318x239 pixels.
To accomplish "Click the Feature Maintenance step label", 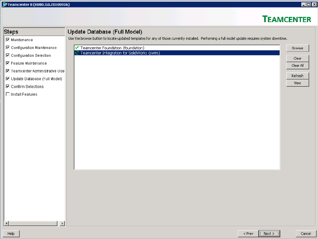I will (29, 63).
